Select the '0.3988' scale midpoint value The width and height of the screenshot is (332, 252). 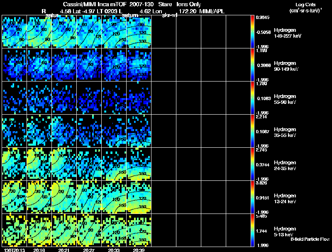(x=264, y=65)
